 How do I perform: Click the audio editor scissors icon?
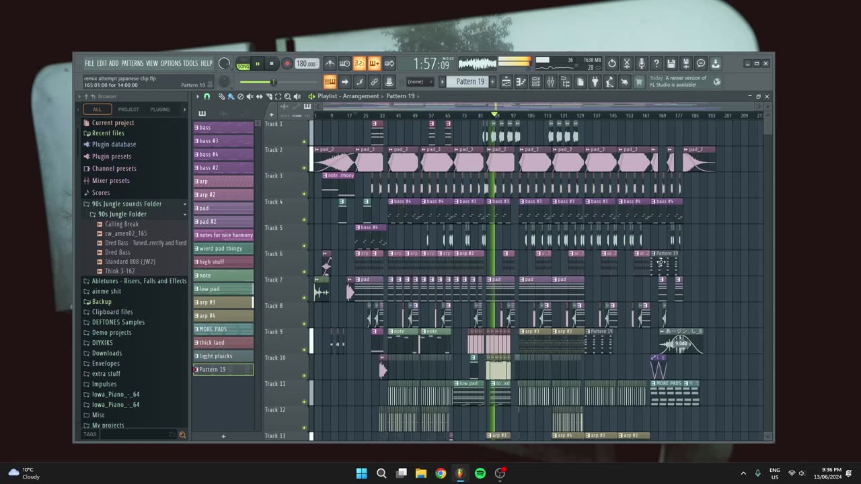point(627,64)
